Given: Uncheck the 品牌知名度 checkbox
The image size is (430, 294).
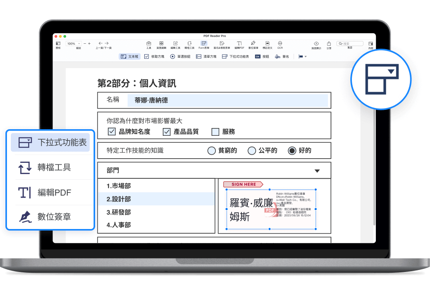Looking at the screenshot, I should [x=112, y=132].
